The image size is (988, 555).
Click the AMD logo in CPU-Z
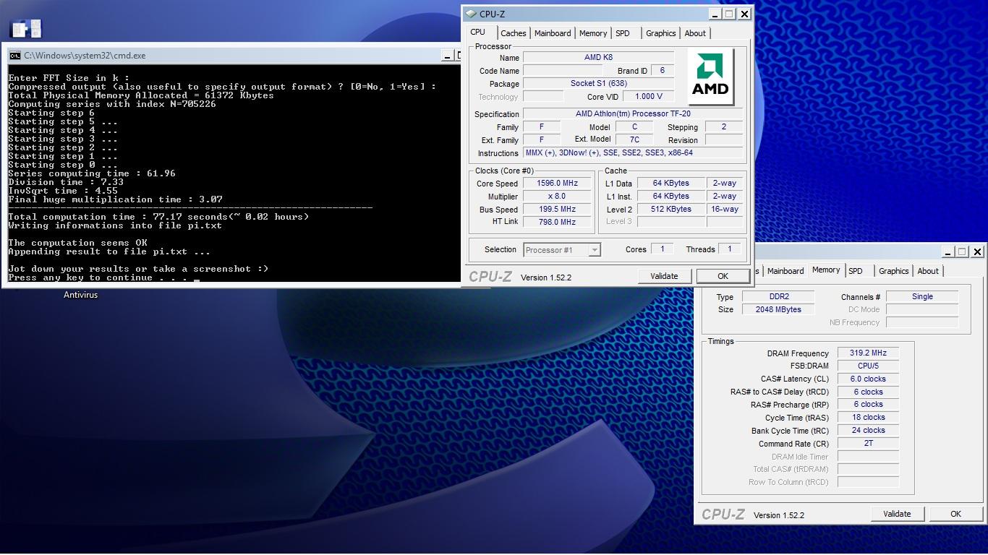[x=710, y=76]
